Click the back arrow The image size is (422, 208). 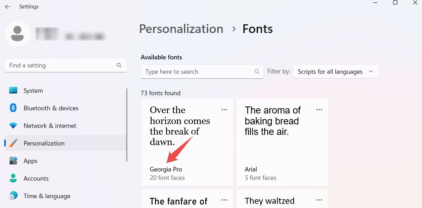(x=7, y=6)
